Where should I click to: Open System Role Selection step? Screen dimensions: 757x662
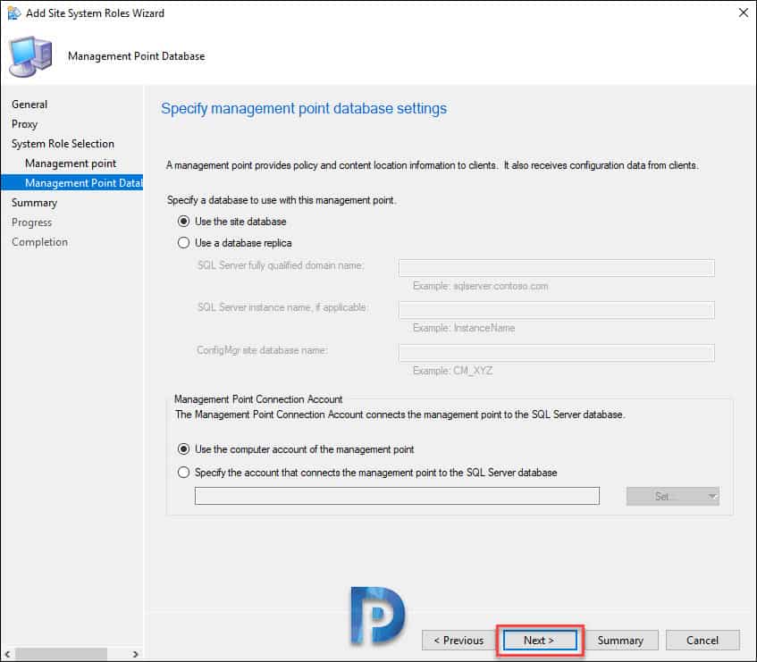(x=63, y=144)
